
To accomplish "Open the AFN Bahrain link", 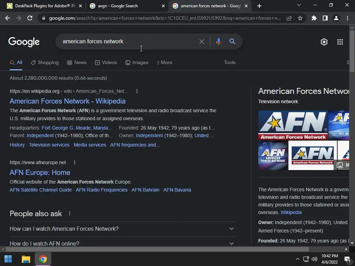I will click(145, 190).
